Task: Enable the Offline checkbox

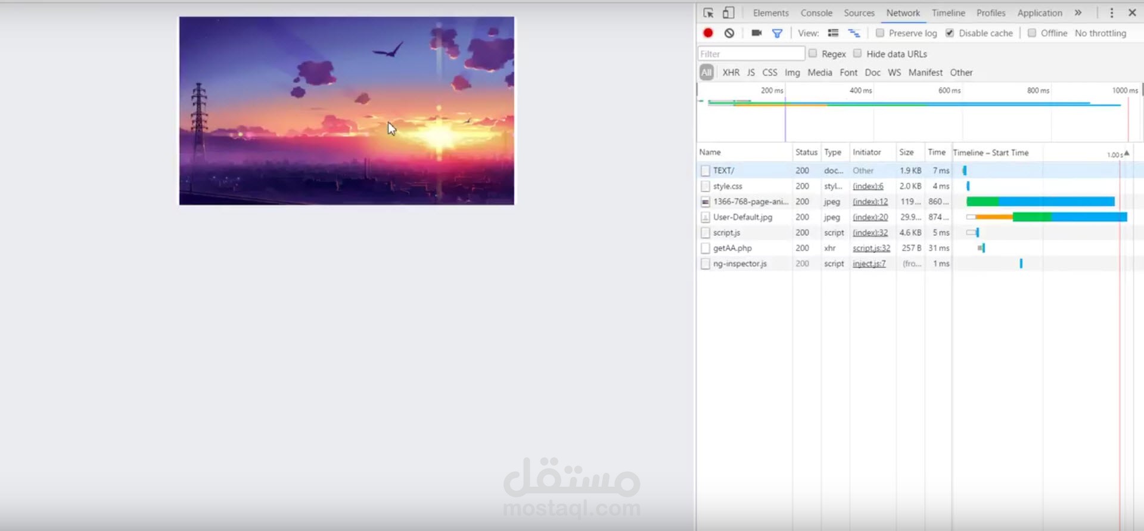Action: [x=1032, y=33]
